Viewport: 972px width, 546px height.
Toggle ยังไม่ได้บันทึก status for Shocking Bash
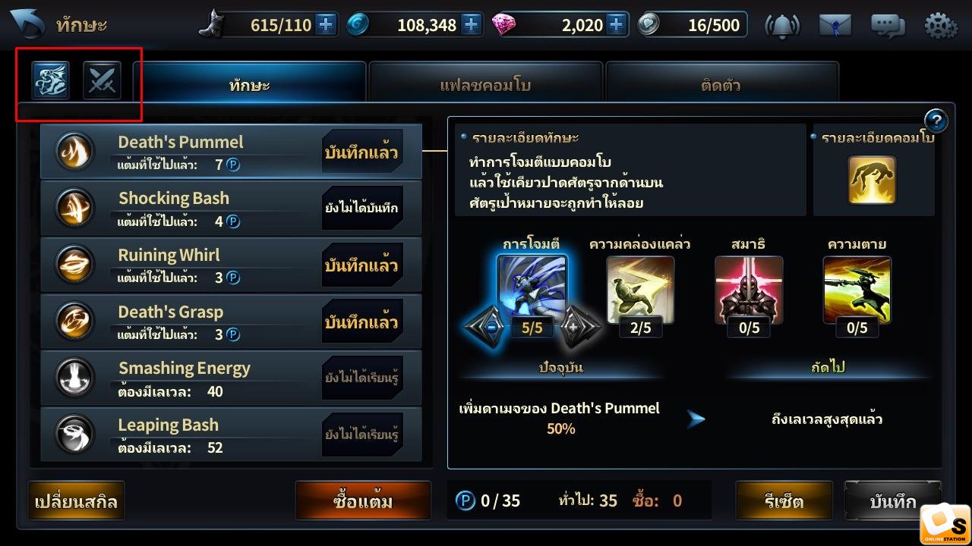click(x=361, y=209)
